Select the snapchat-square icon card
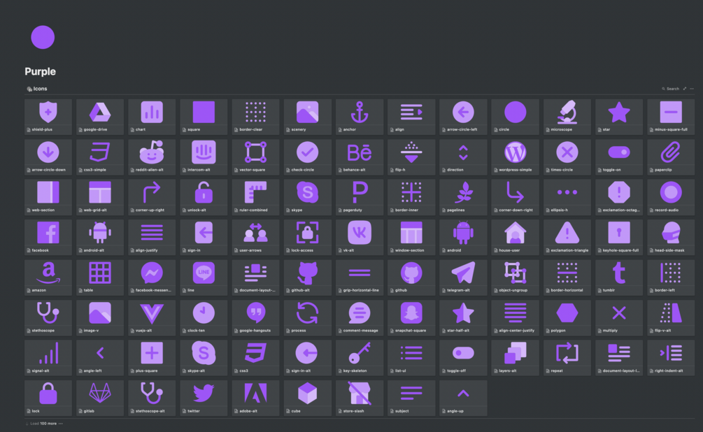The image size is (703, 432). (411, 317)
